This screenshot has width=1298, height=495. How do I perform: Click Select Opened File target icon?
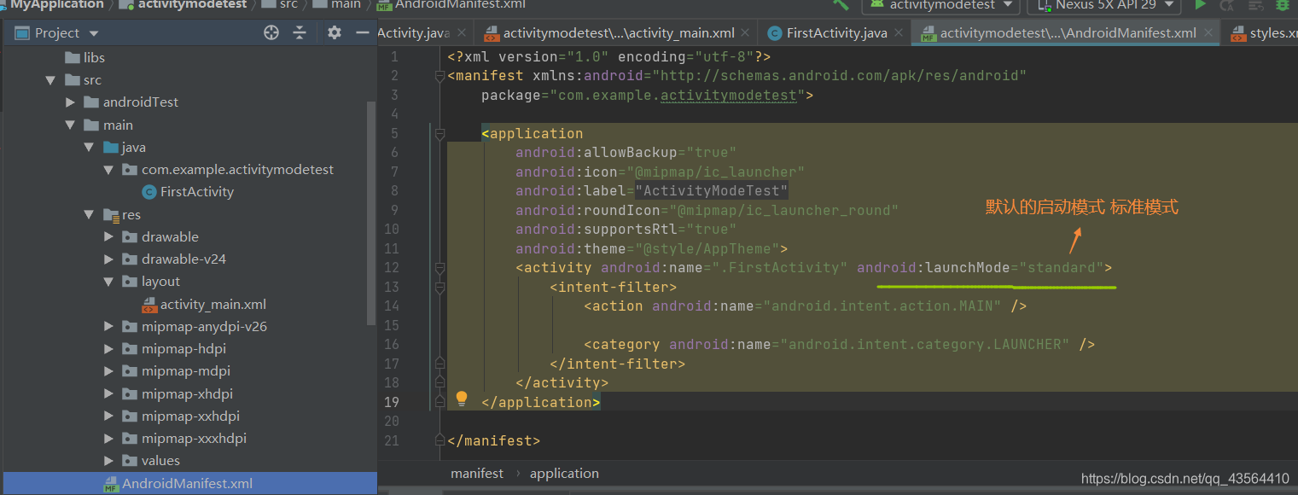coord(271,32)
